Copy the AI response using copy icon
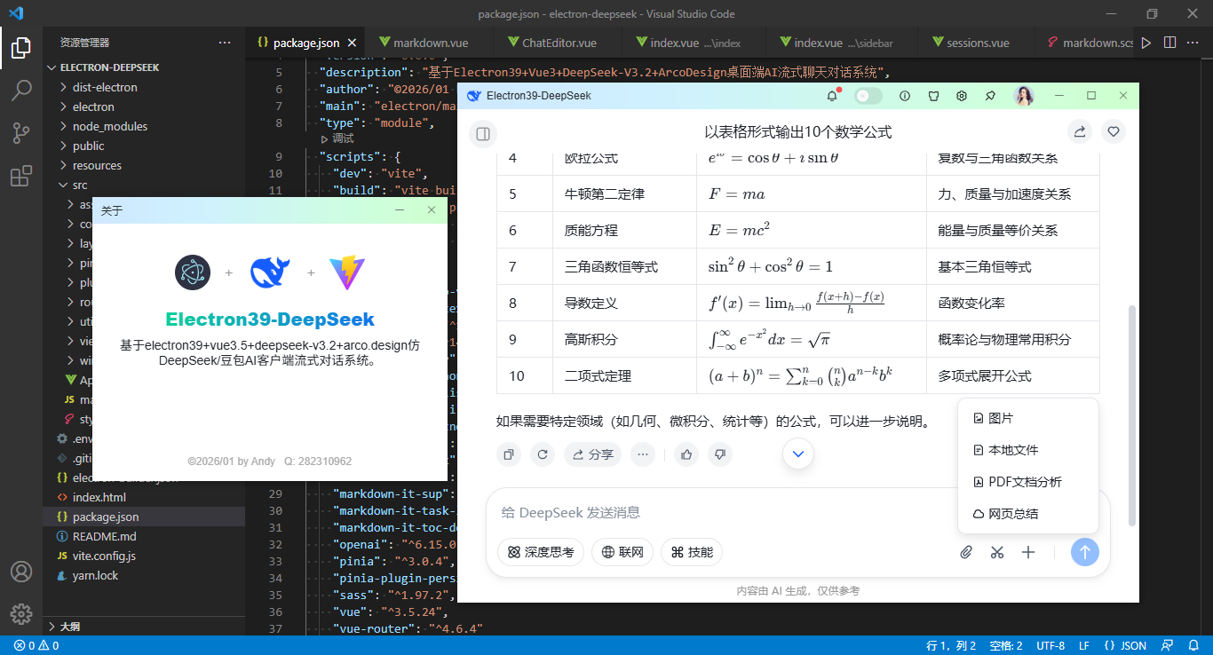This screenshot has width=1213, height=655. 508,454
